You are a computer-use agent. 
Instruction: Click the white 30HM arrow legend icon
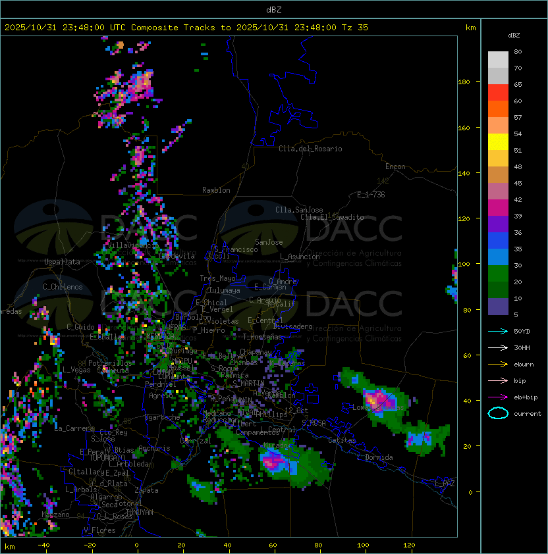click(498, 348)
